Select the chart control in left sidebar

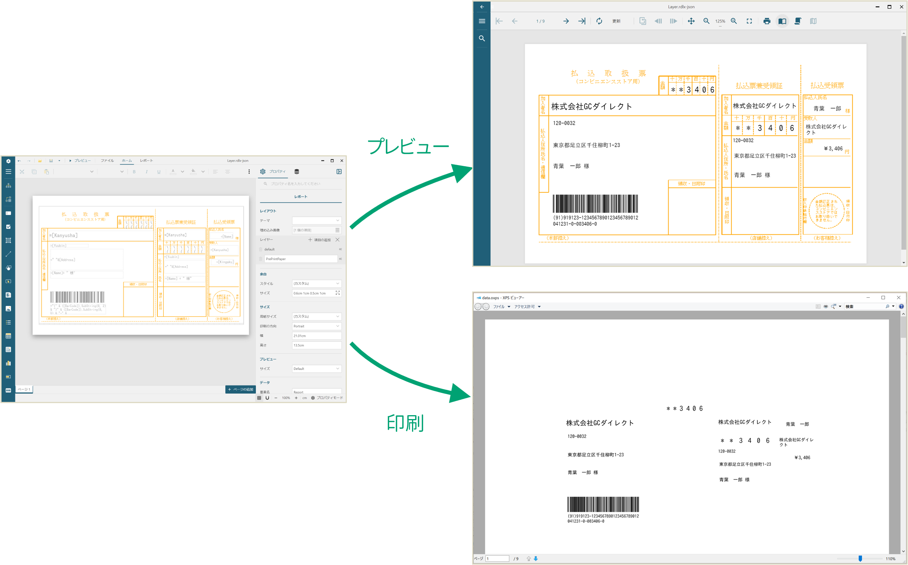8,363
